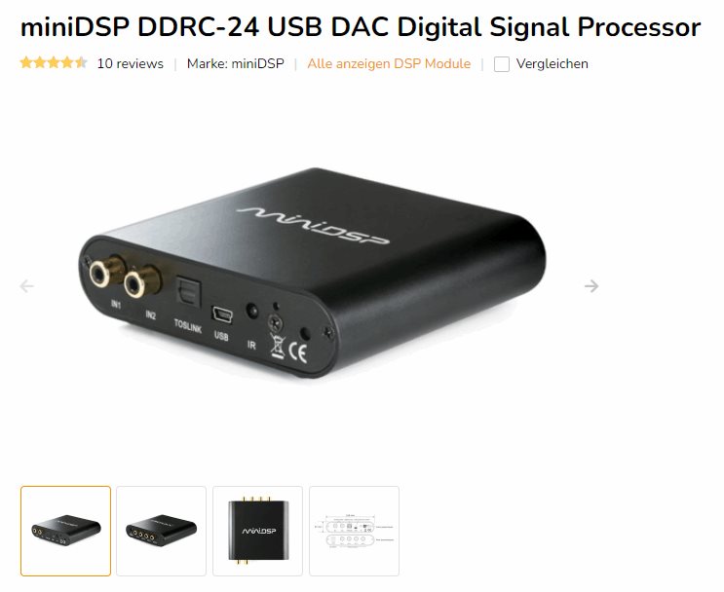Screen dimensions: 724x592
Task: Click the IN2 RCA jack in the image
Action: coord(136,283)
